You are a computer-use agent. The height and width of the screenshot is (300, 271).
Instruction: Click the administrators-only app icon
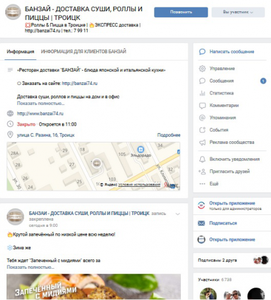pyautogui.click(x=202, y=206)
